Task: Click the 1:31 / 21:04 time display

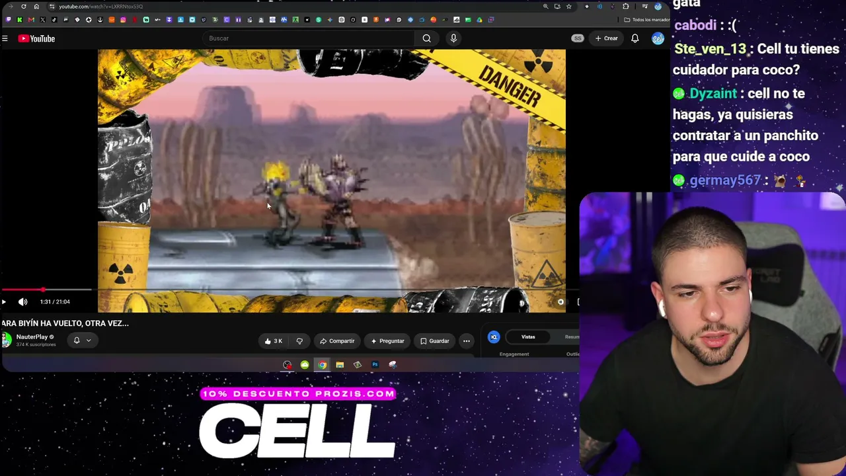Action: pyautogui.click(x=55, y=302)
